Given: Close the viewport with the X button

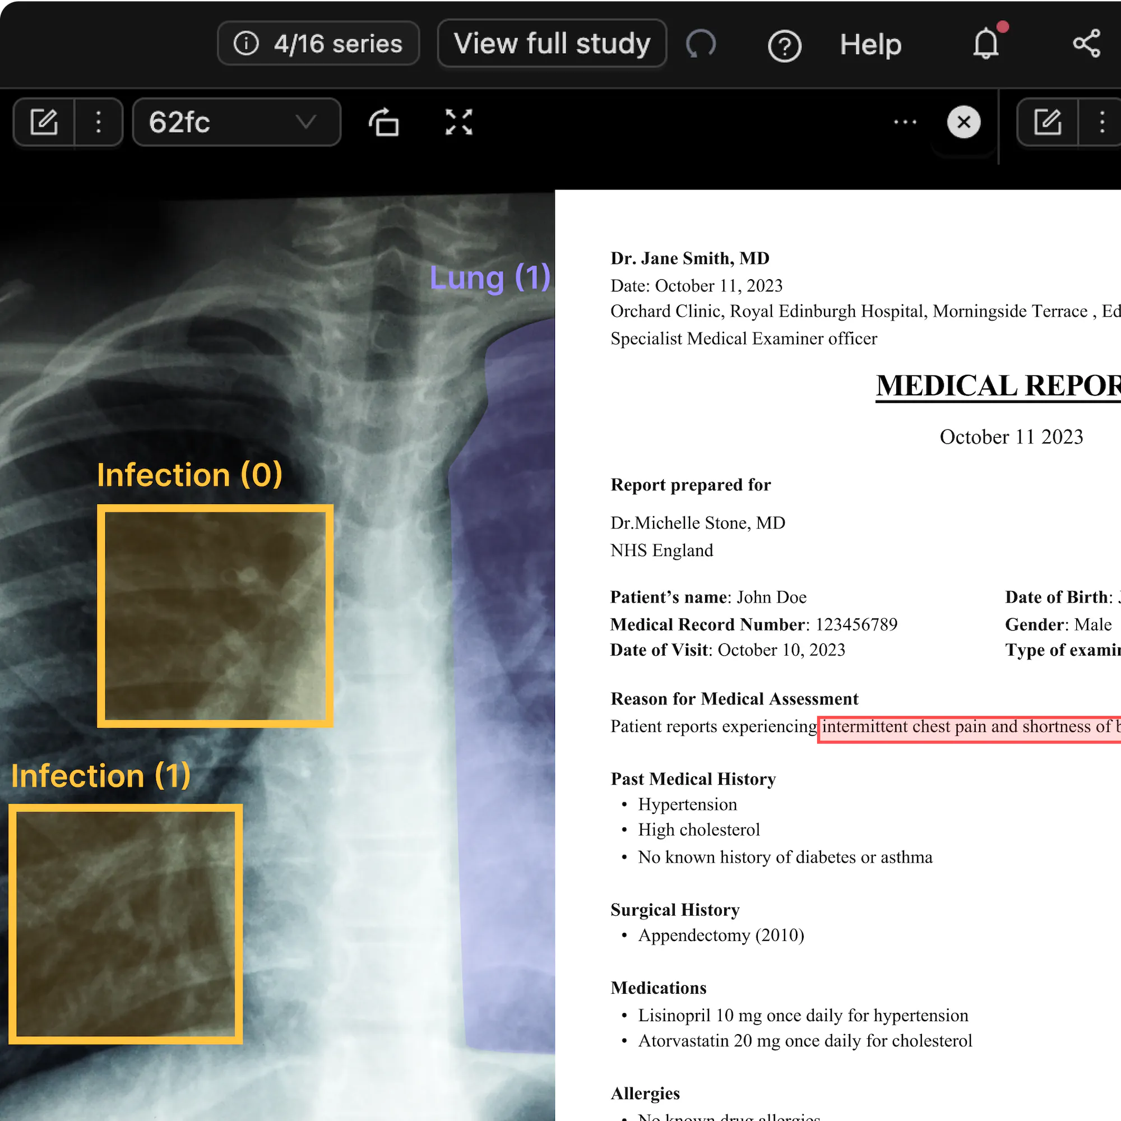Looking at the screenshot, I should coord(963,122).
